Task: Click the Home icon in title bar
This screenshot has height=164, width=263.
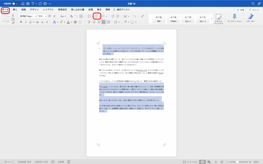Action: pos(23,3)
